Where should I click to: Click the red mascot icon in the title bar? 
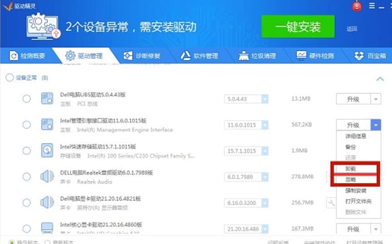(357, 6)
